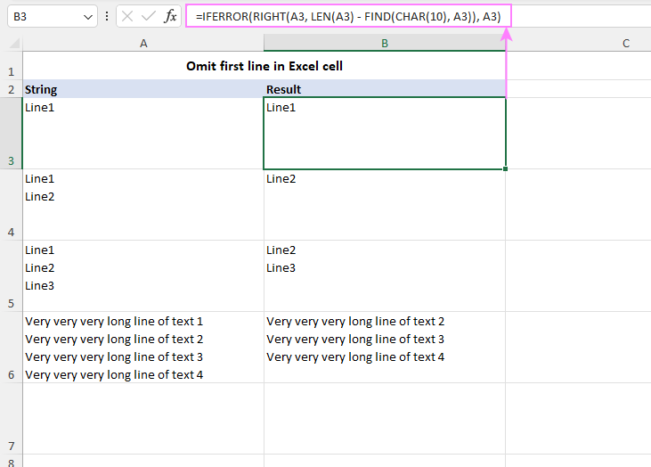Click cell A6 starting with long text 1

coord(143,348)
